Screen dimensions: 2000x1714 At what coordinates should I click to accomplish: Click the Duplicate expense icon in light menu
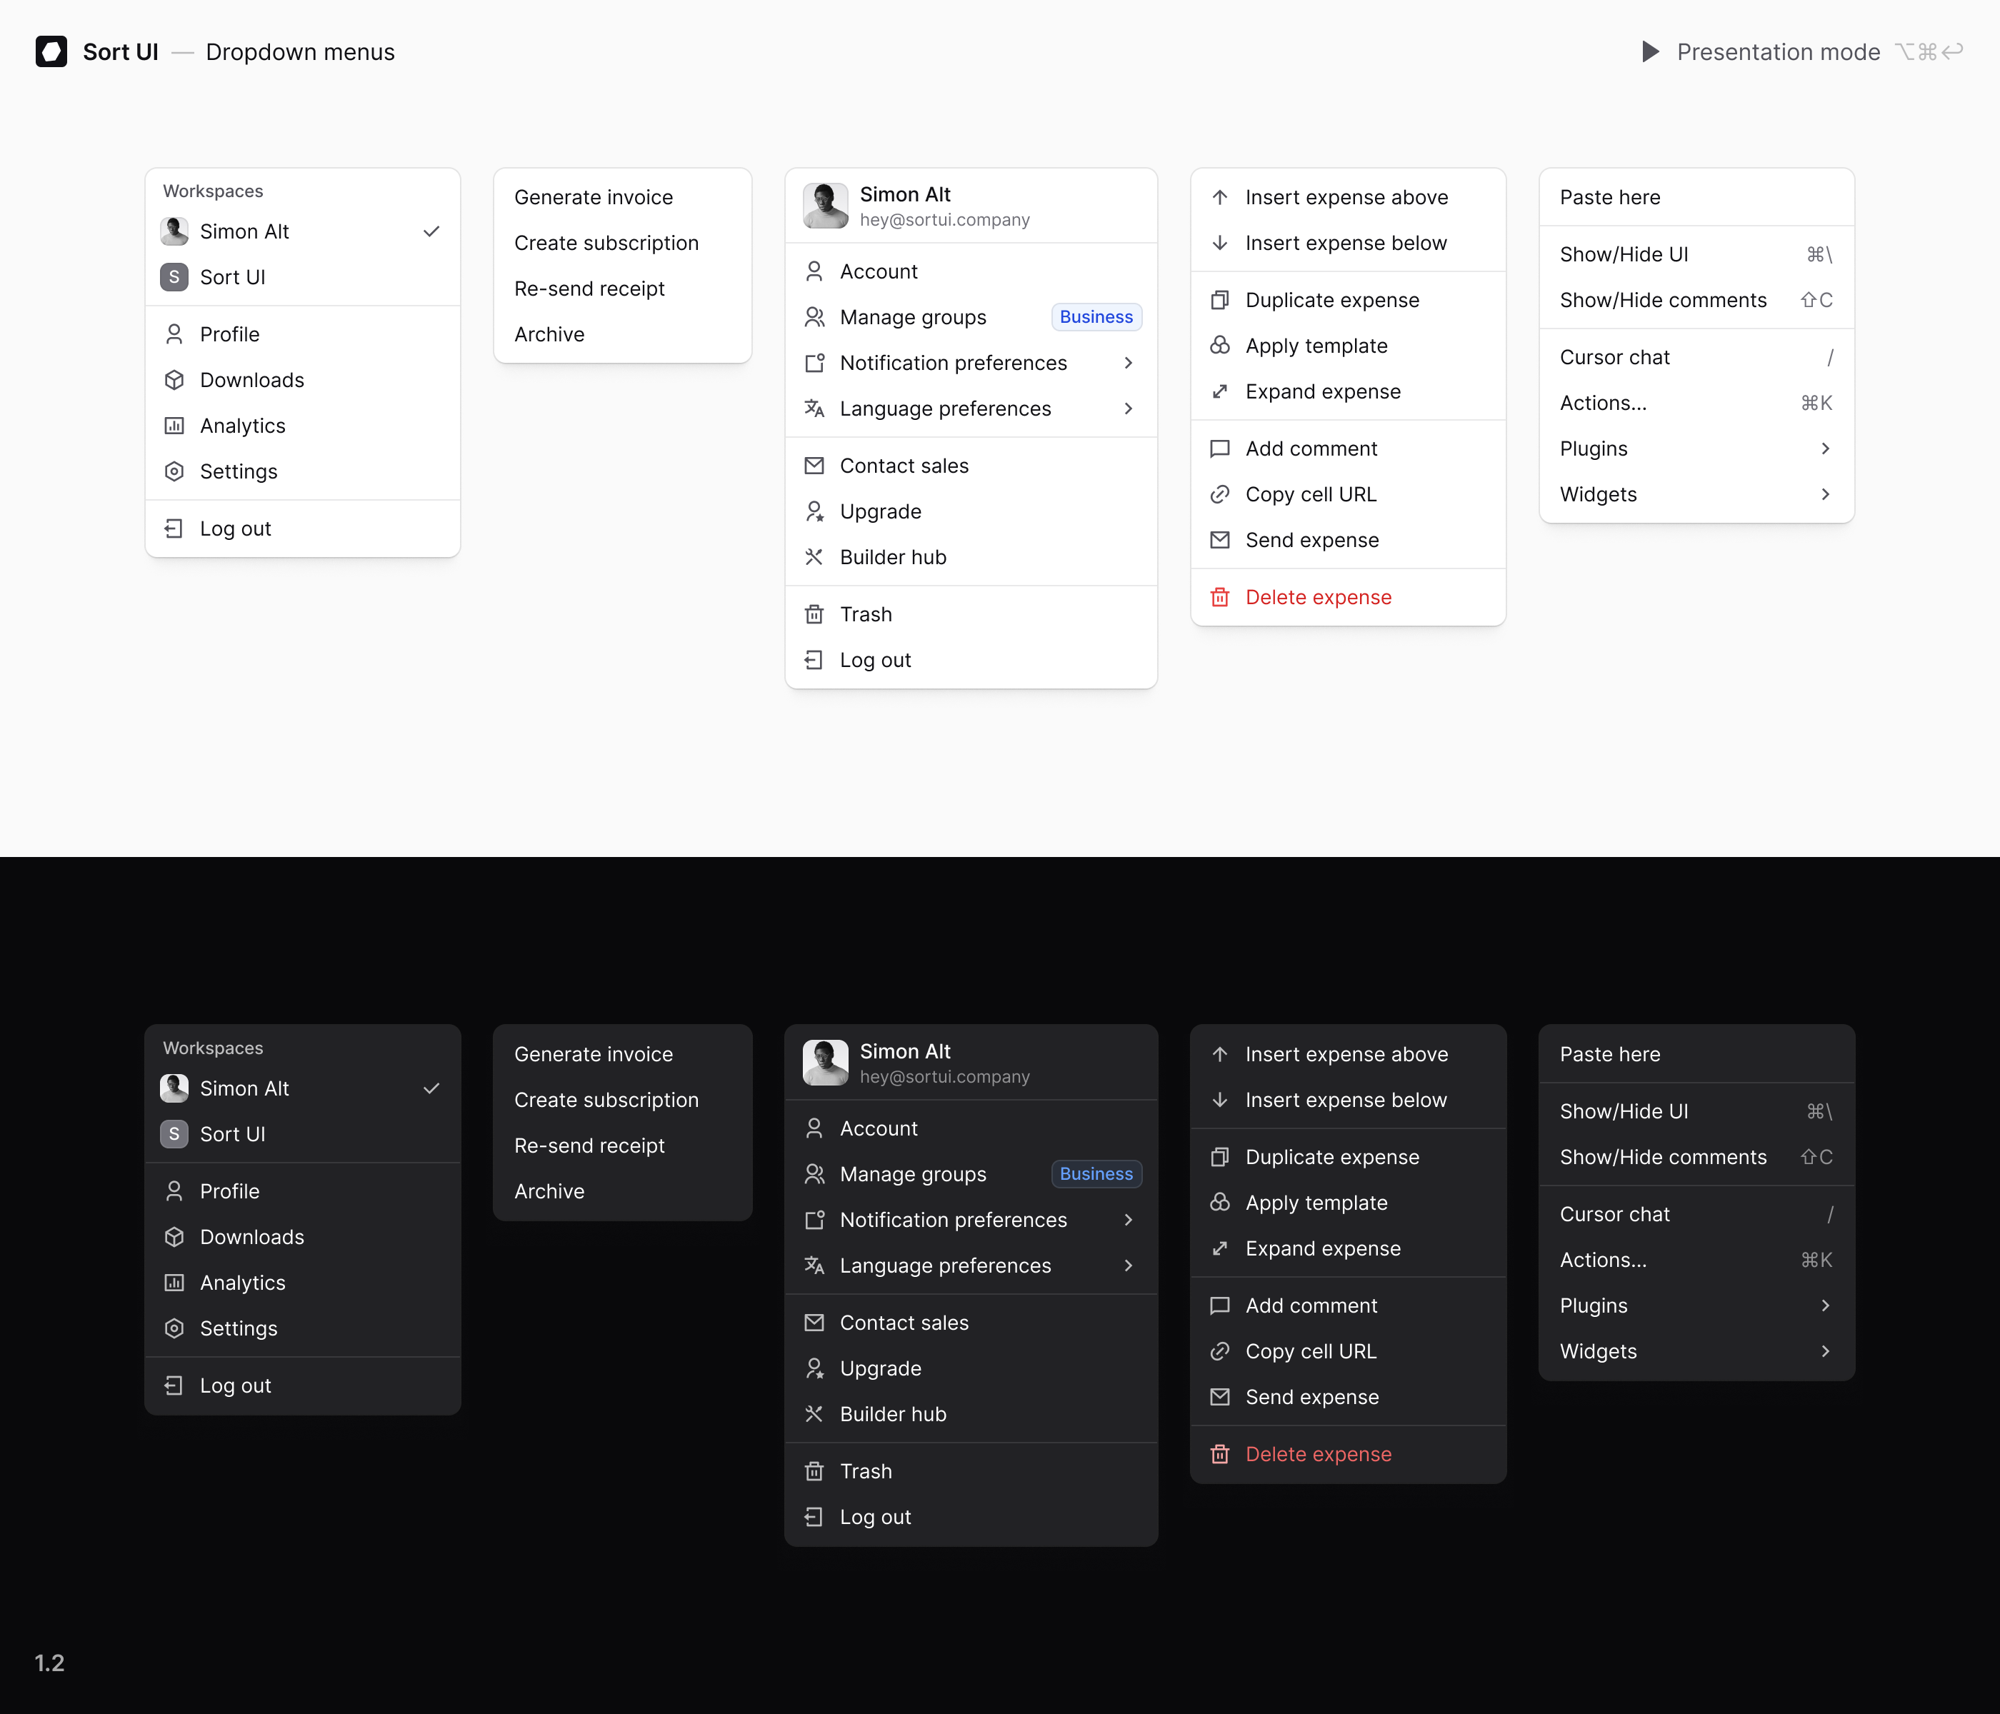1220,300
